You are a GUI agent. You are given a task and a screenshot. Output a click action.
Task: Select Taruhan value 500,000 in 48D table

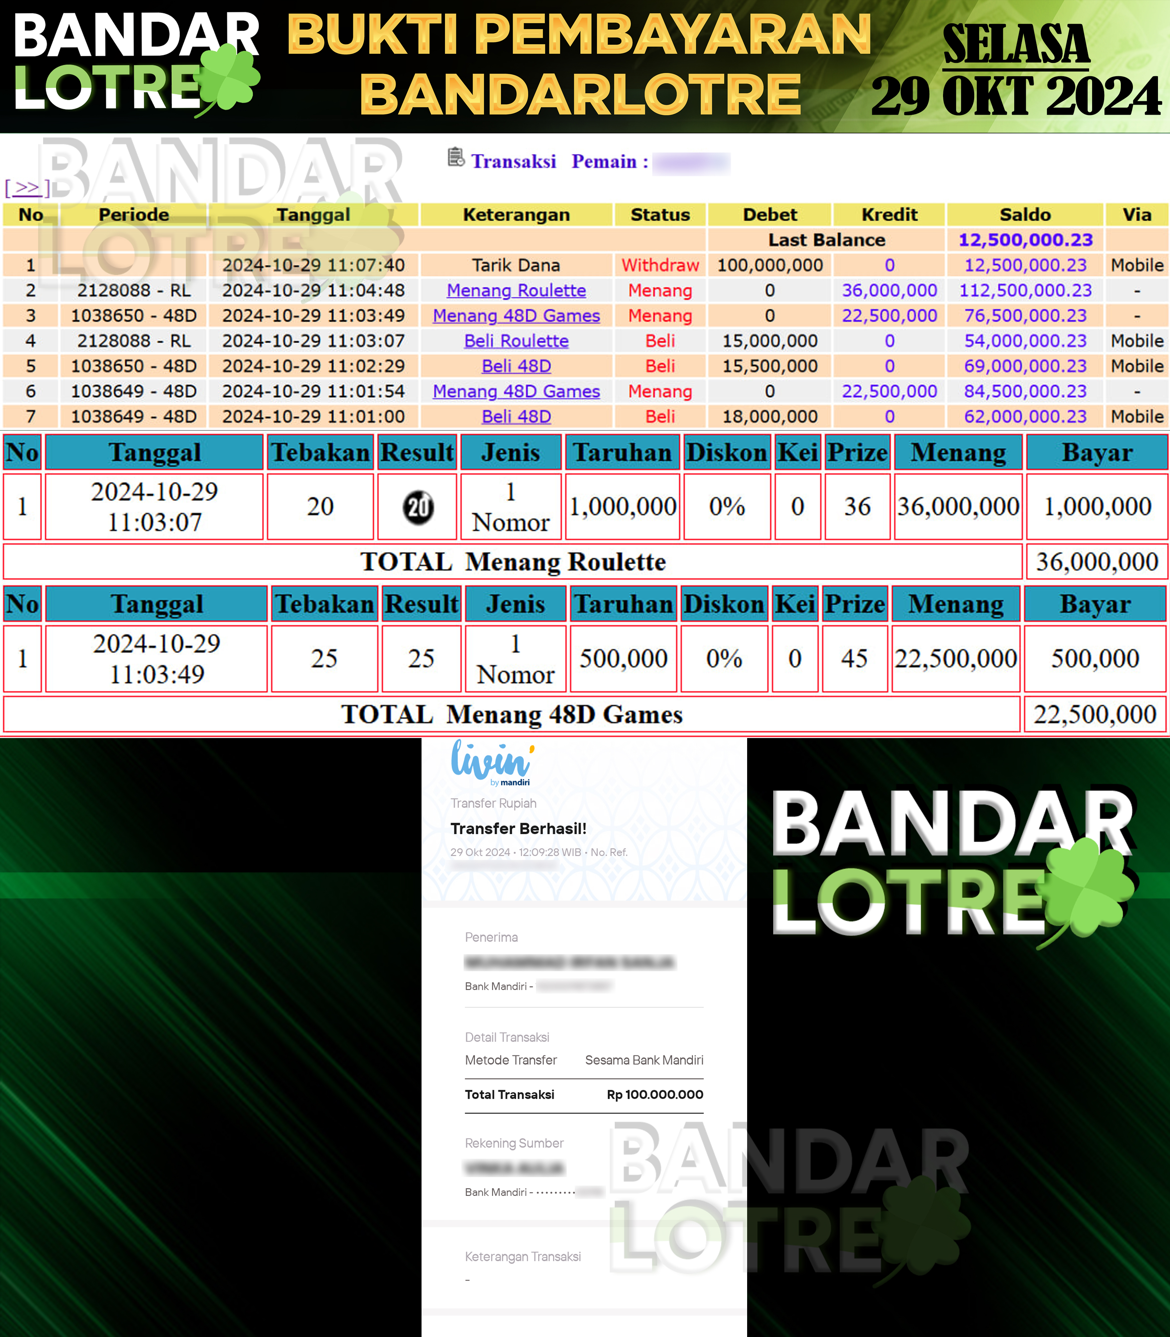(623, 659)
